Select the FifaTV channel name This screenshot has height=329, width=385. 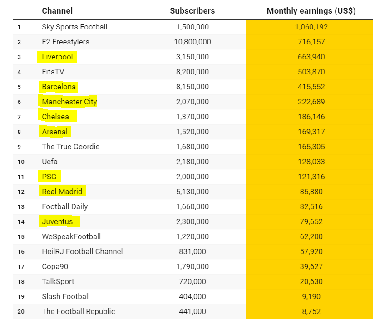point(53,72)
